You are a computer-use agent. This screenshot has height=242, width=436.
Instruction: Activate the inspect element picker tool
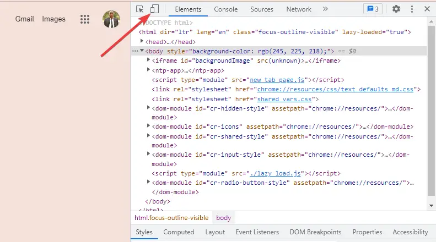coord(140,9)
